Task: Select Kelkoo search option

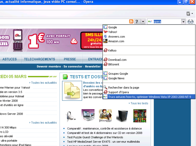Action: [149, 51]
